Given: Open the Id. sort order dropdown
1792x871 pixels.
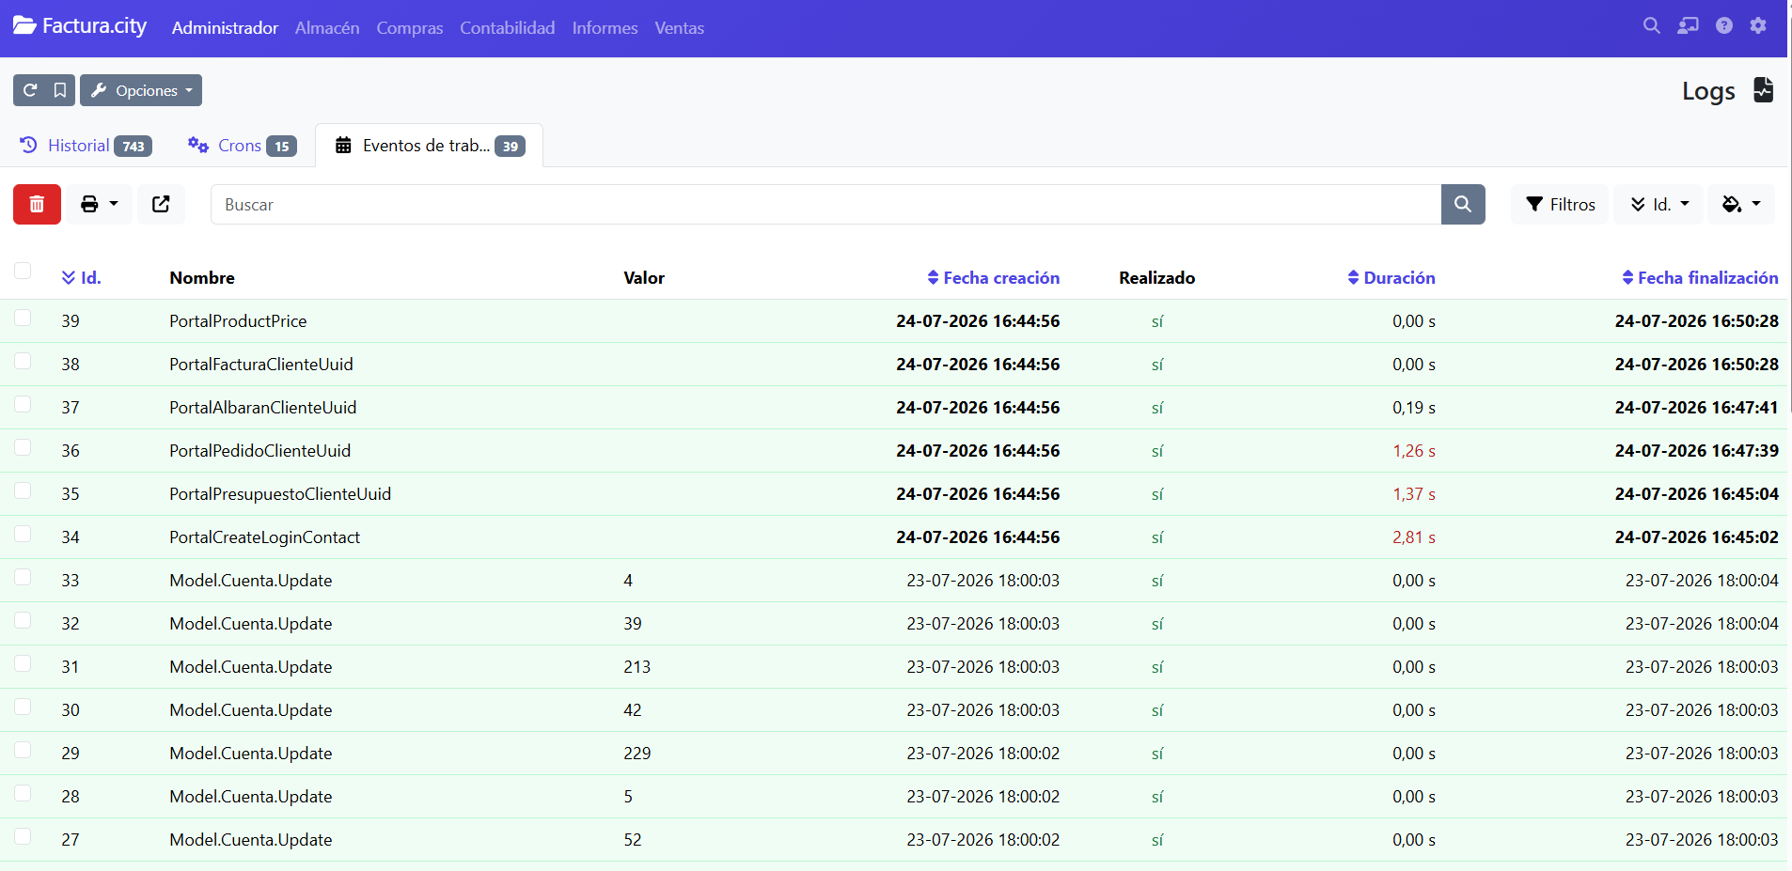Looking at the screenshot, I should (x=1658, y=204).
